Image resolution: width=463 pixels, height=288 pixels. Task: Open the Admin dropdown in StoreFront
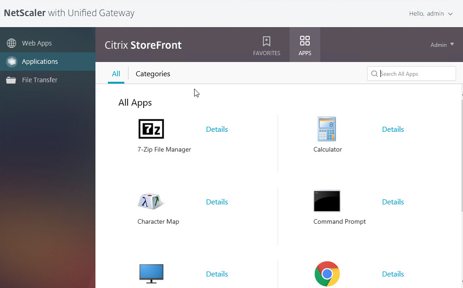(x=442, y=45)
